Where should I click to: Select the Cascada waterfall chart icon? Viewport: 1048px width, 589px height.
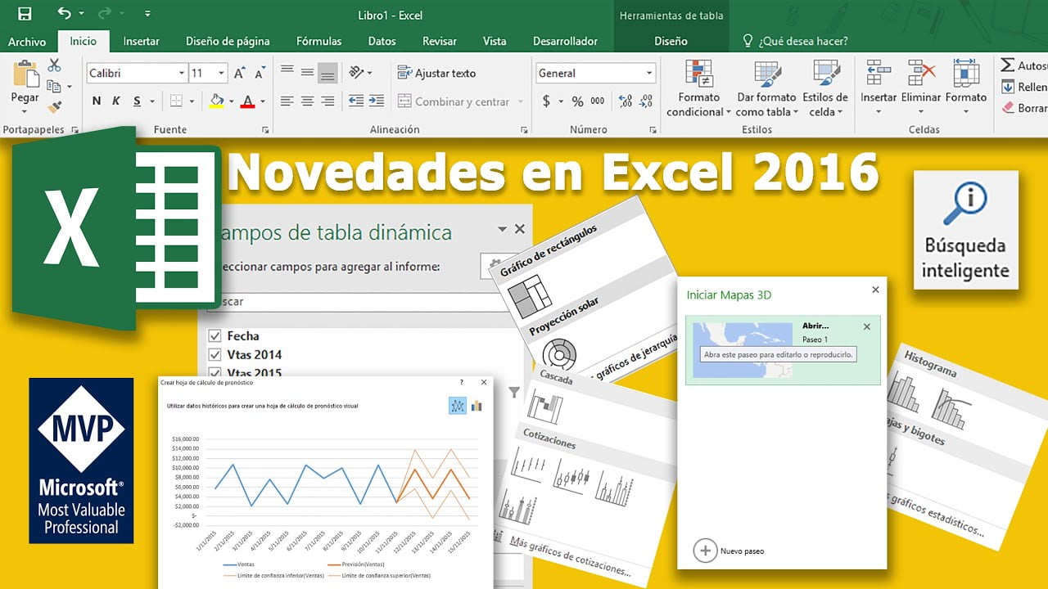(x=544, y=407)
